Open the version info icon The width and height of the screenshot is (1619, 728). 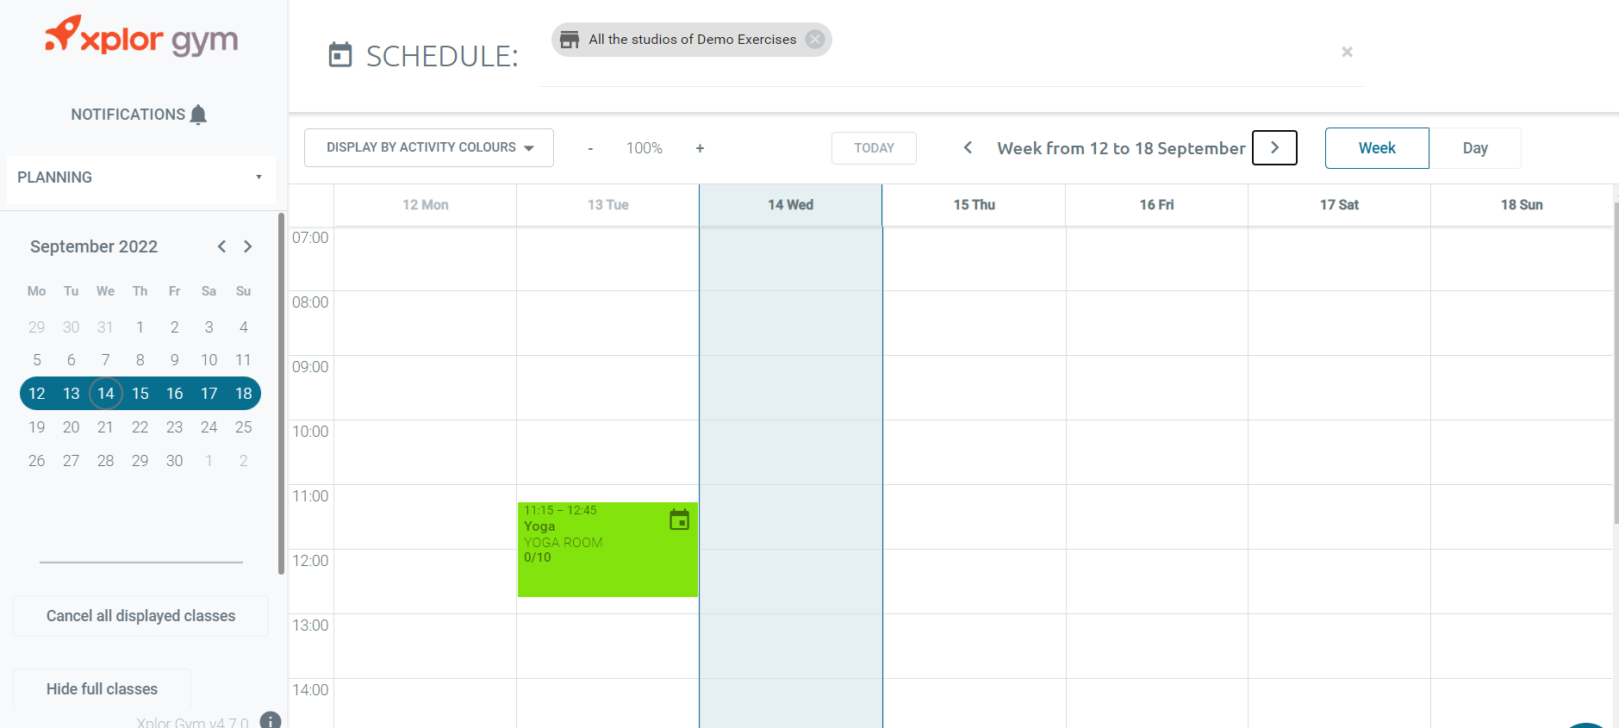(x=271, y=720)
